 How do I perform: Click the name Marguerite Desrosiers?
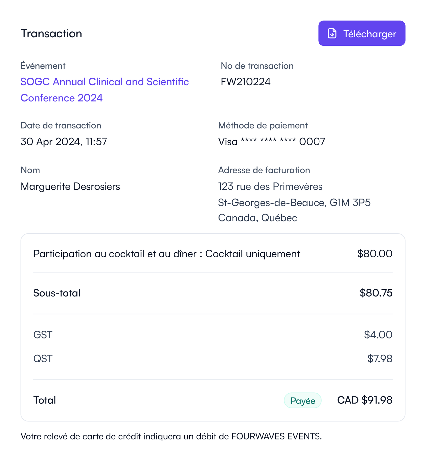[70, 186]
